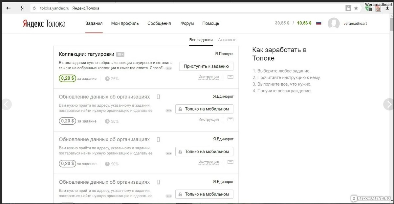Click the veramadheart username
This screenshot has height=204, width=394.
355,23
